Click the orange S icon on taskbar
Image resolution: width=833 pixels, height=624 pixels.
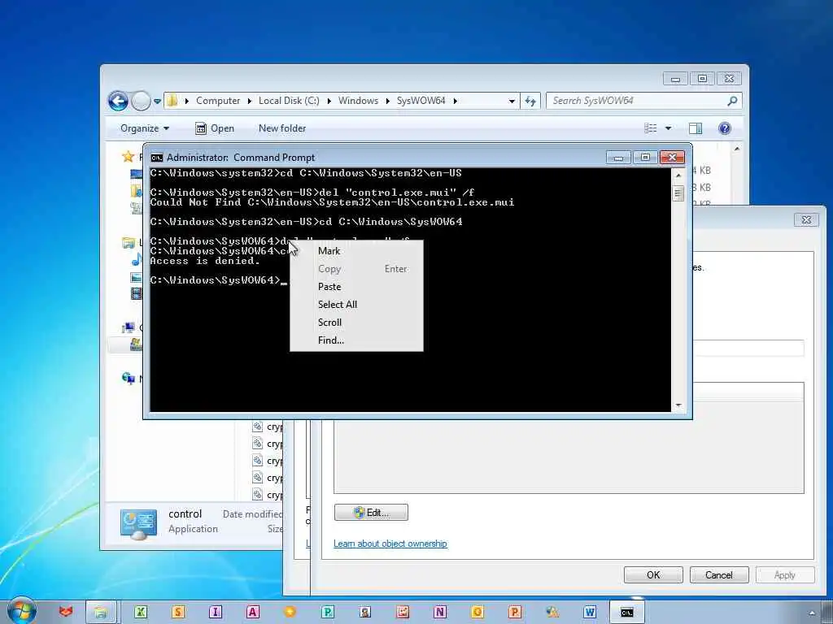pos(178,612)
